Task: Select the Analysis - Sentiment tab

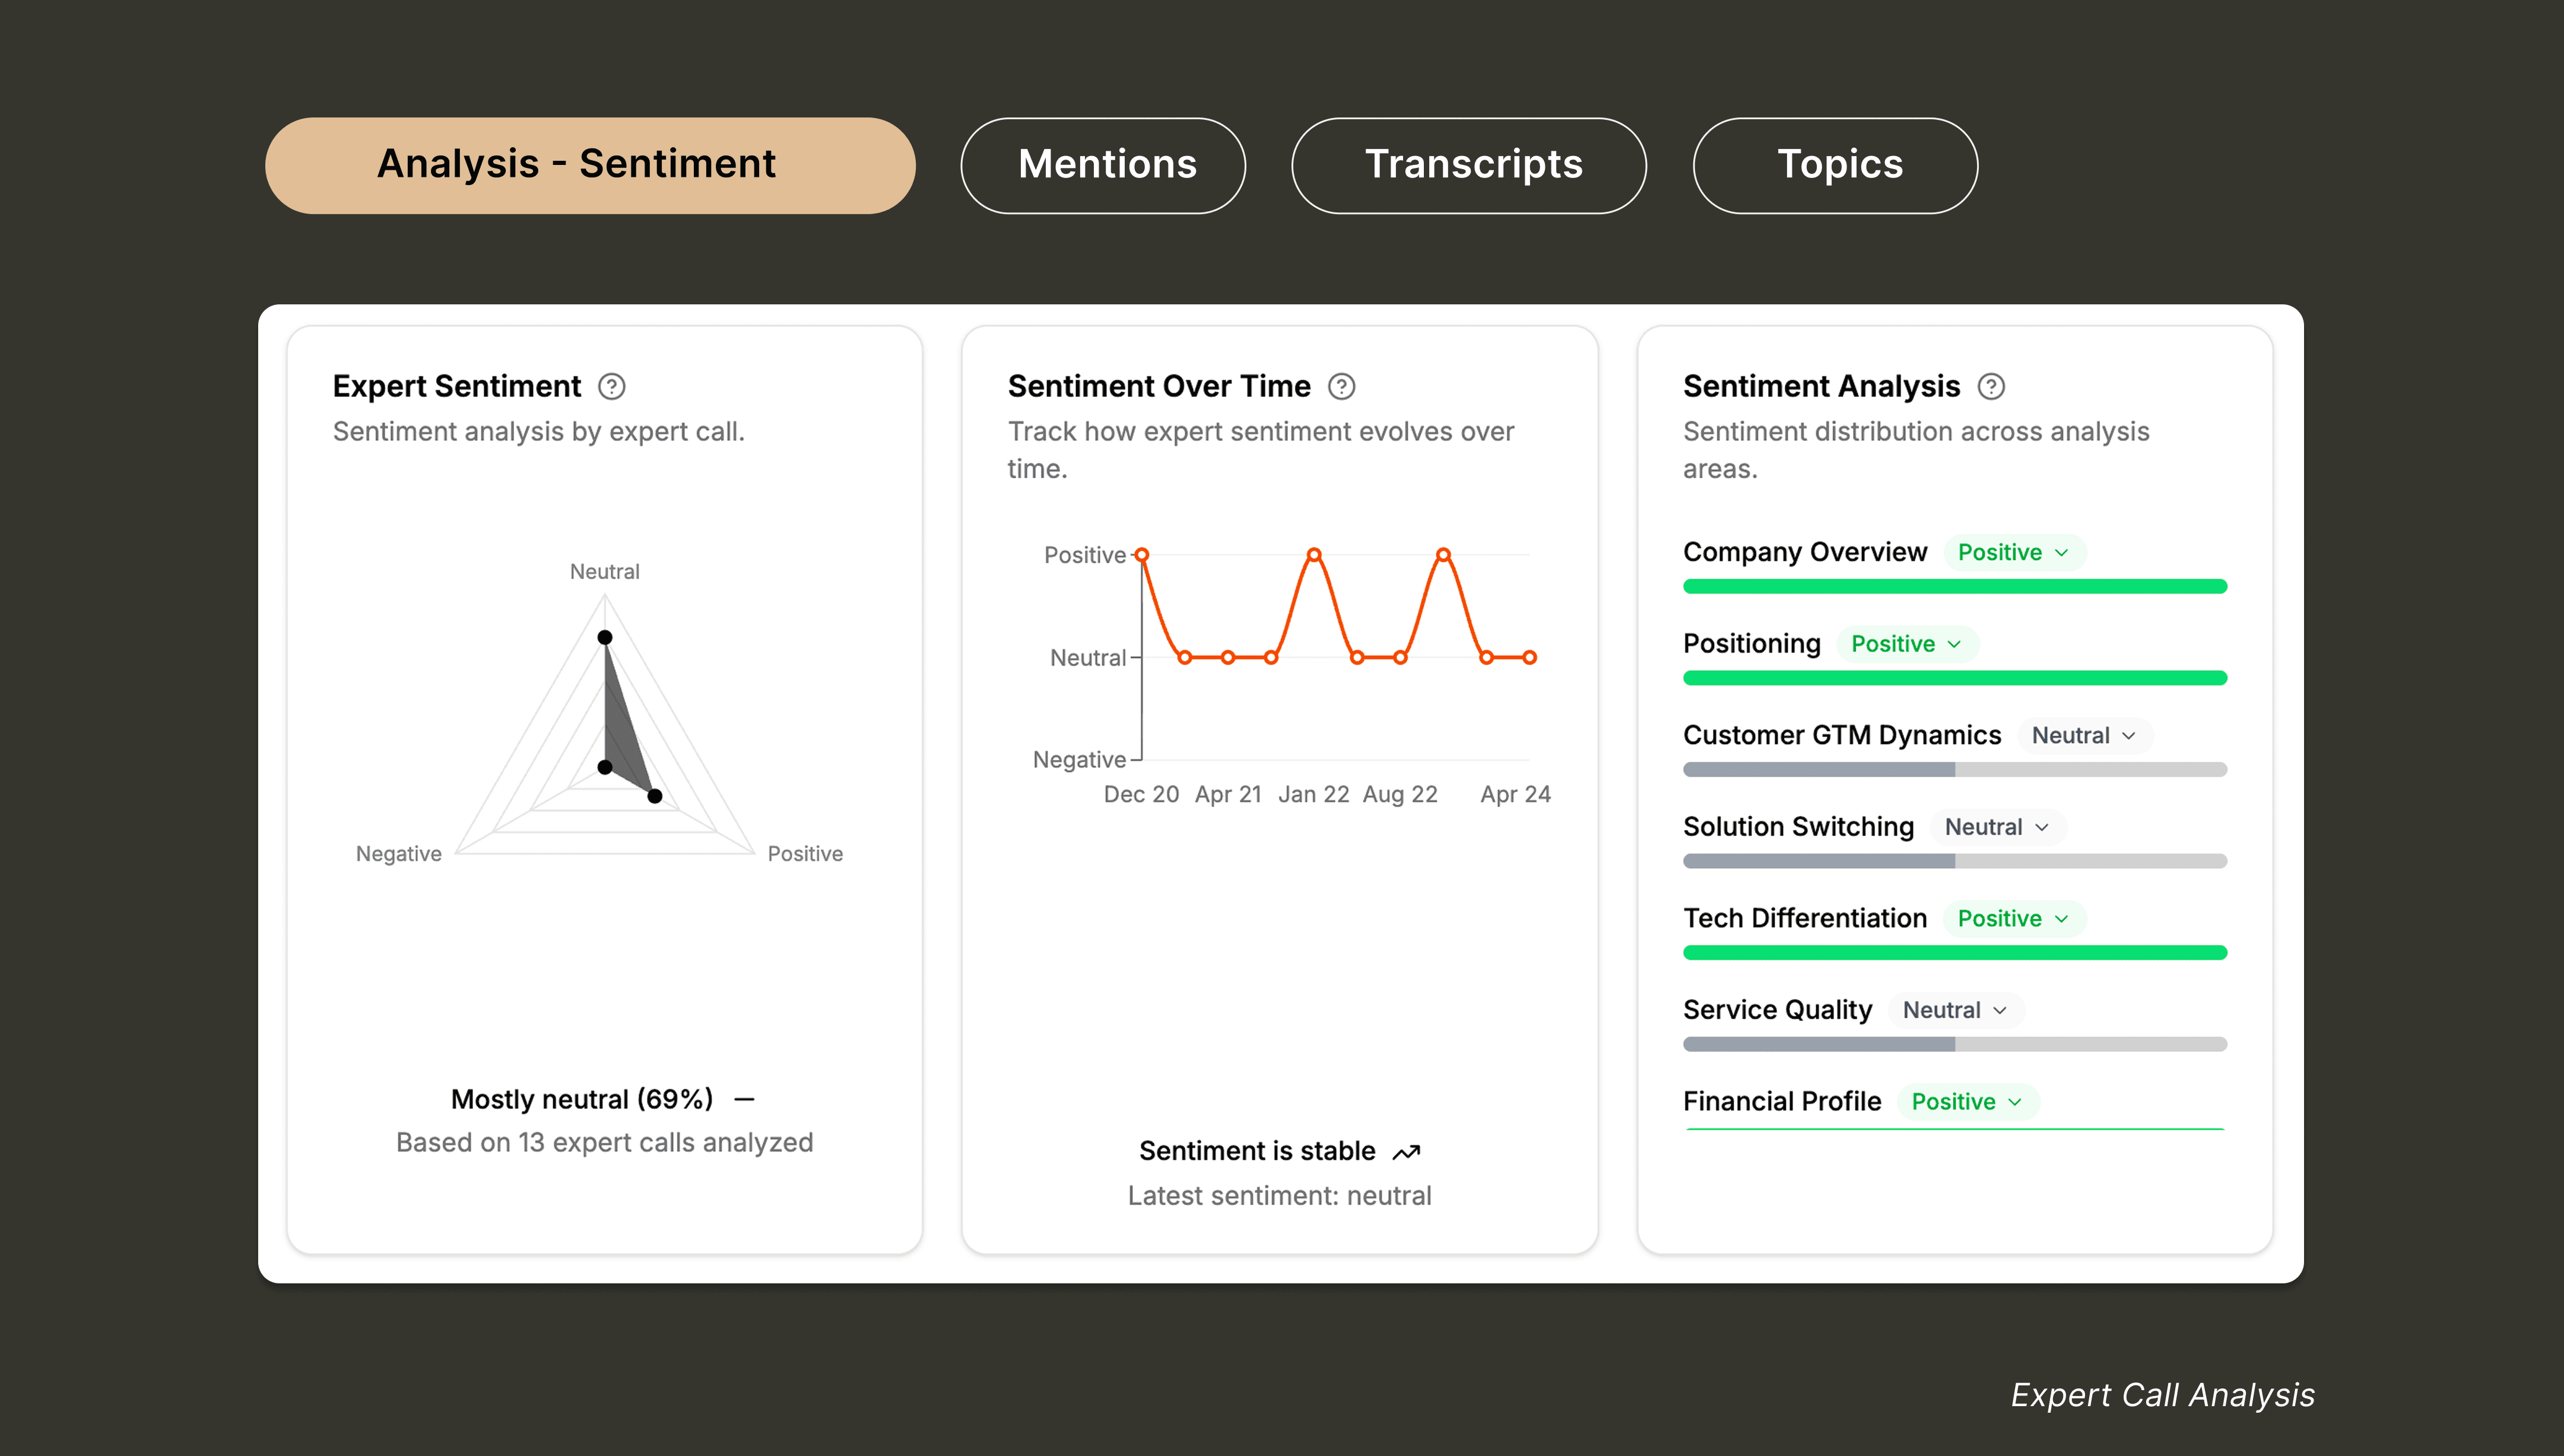Action: [x=590, y=166]
